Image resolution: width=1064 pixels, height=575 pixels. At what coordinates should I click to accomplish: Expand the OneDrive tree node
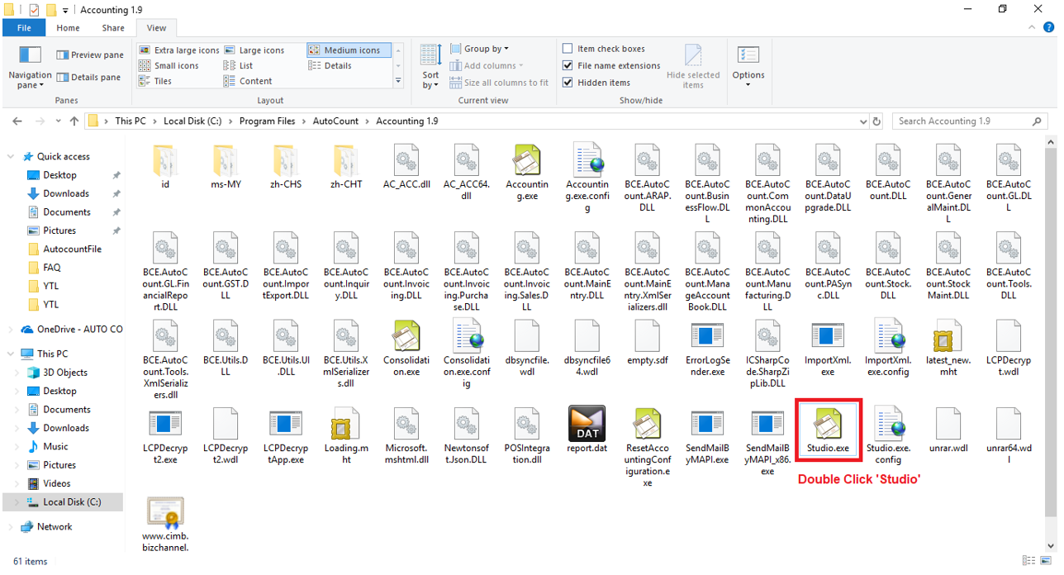click(x=11, y=329)
